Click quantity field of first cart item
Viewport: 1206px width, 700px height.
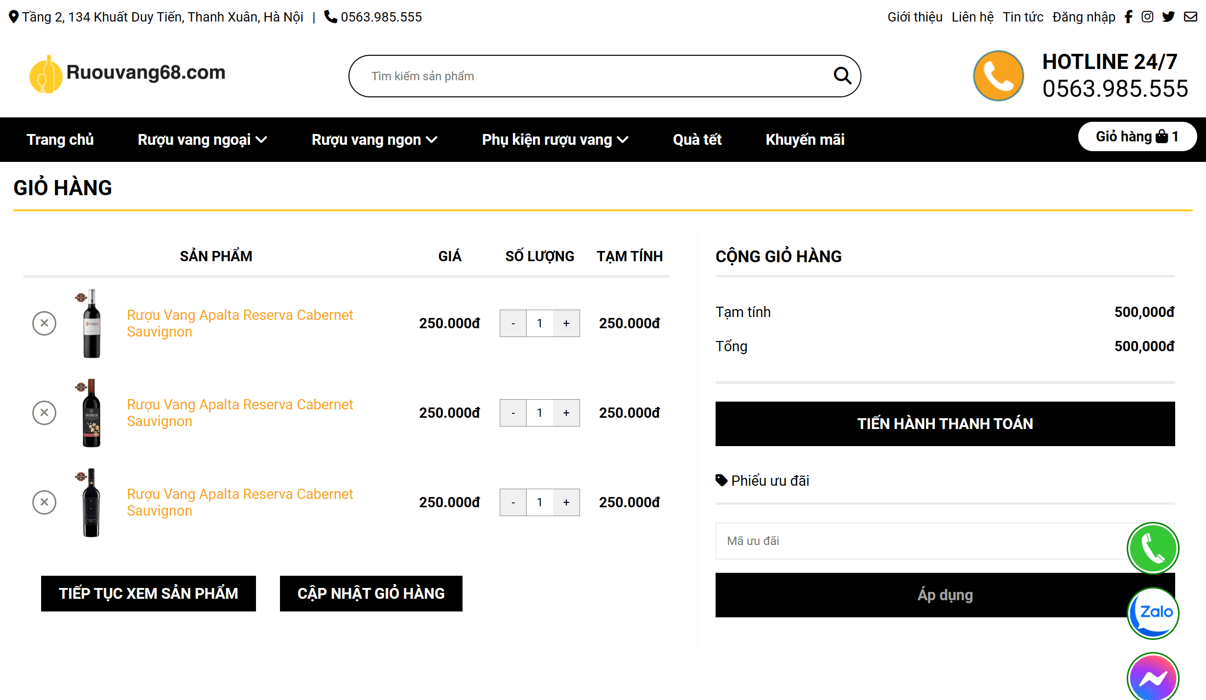click(x=540, y=323)
